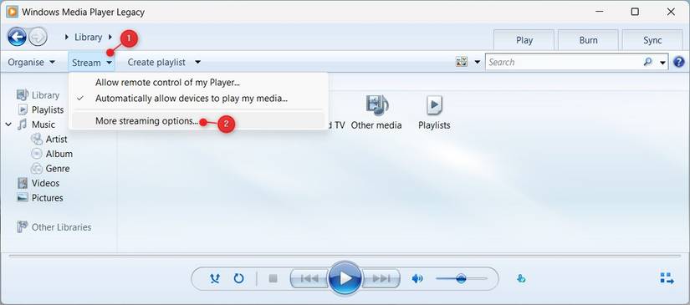Image resolution: width=690 pixels, height=305 pixels.
Task: Click the arrow before Library in breadcrumb
Action: [67, 38]
